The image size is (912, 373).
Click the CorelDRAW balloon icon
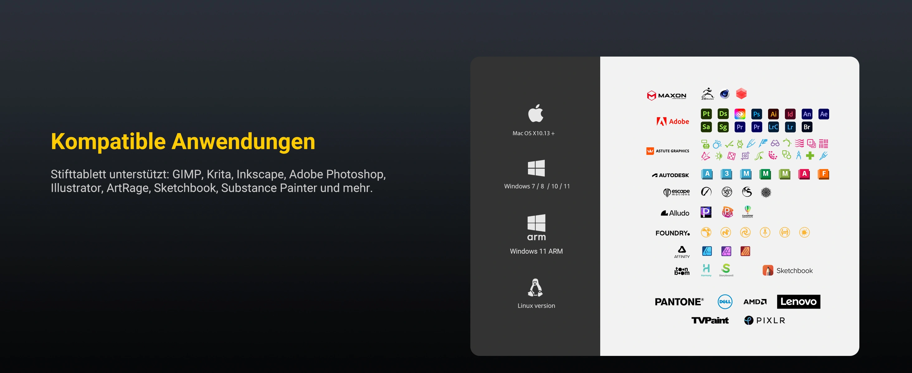[x=747, y=211]
